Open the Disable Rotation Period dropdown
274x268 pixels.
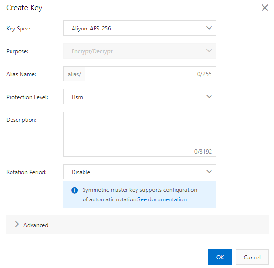pos(140,172)
